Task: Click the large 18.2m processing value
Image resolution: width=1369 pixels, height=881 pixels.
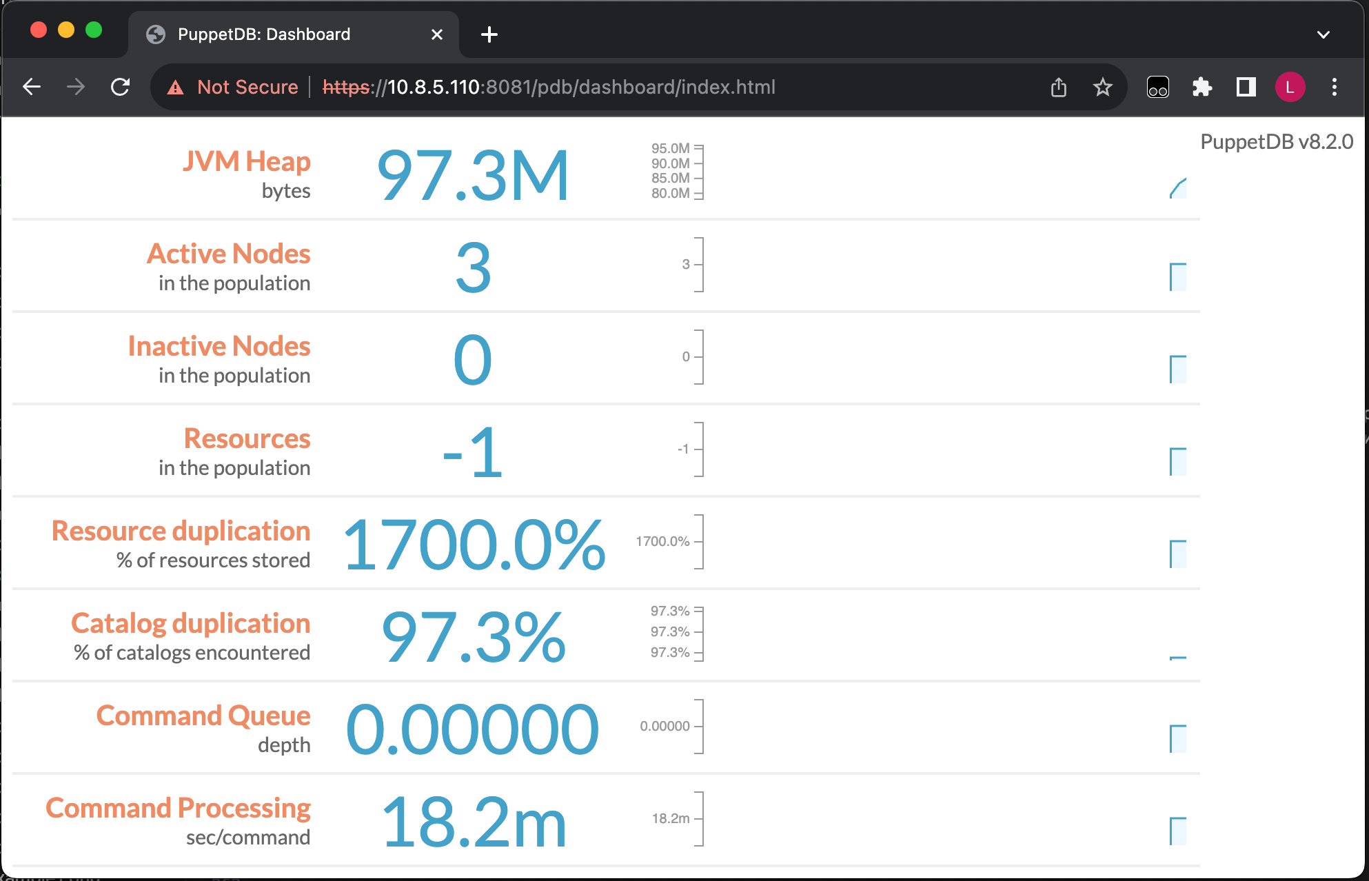Action: 474,822
